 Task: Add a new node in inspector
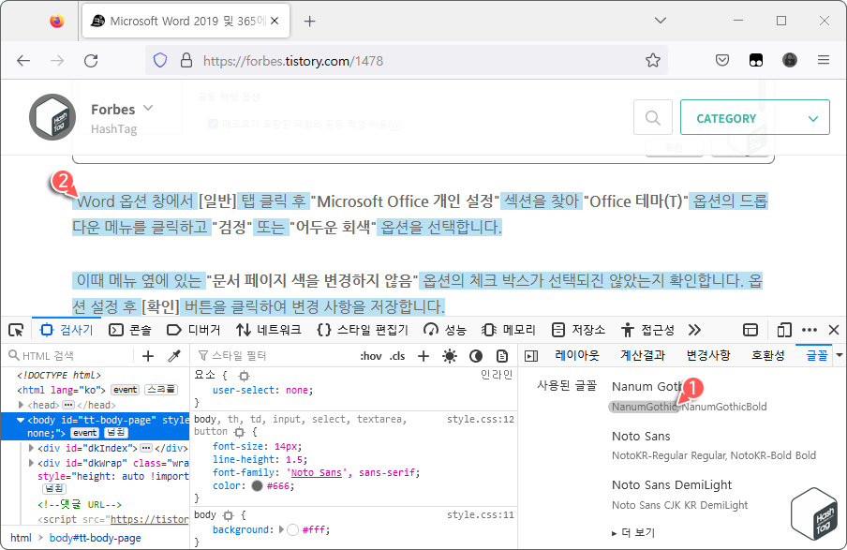pyautogui.click(x=147, y=355)
